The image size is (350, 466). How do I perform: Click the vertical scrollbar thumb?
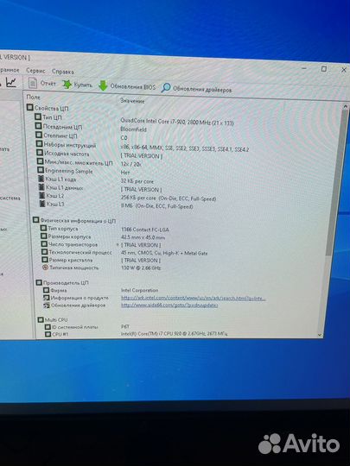337,183
